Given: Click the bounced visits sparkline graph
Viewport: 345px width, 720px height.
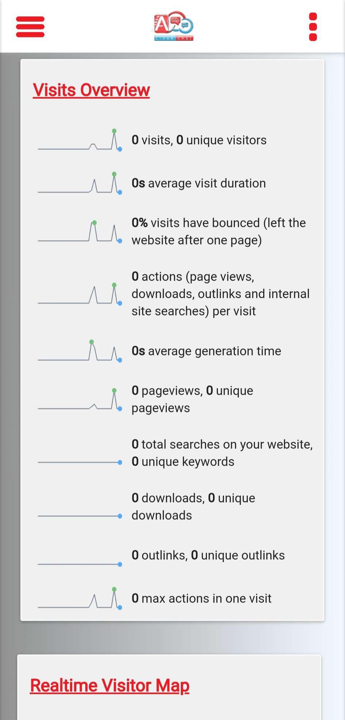Looking at the screenshot, I should [x=80, y=232].
